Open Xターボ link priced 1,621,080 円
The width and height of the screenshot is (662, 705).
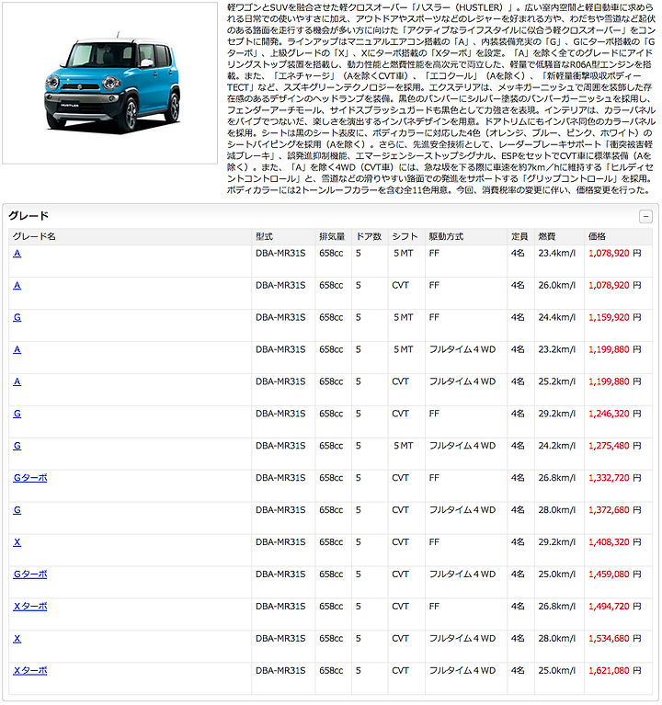[x=30, y=671]
